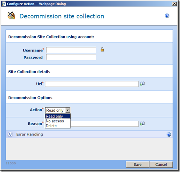Open the lookup book icon beside Reason field
Image resolution: width=180 pixels, height=172 pixels.
[142, 123]
